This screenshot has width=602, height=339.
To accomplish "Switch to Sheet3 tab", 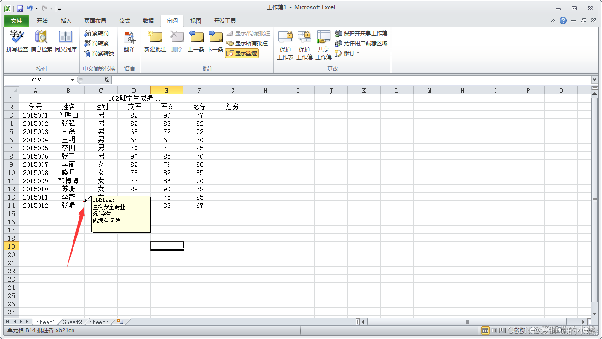I will [99, 322].
